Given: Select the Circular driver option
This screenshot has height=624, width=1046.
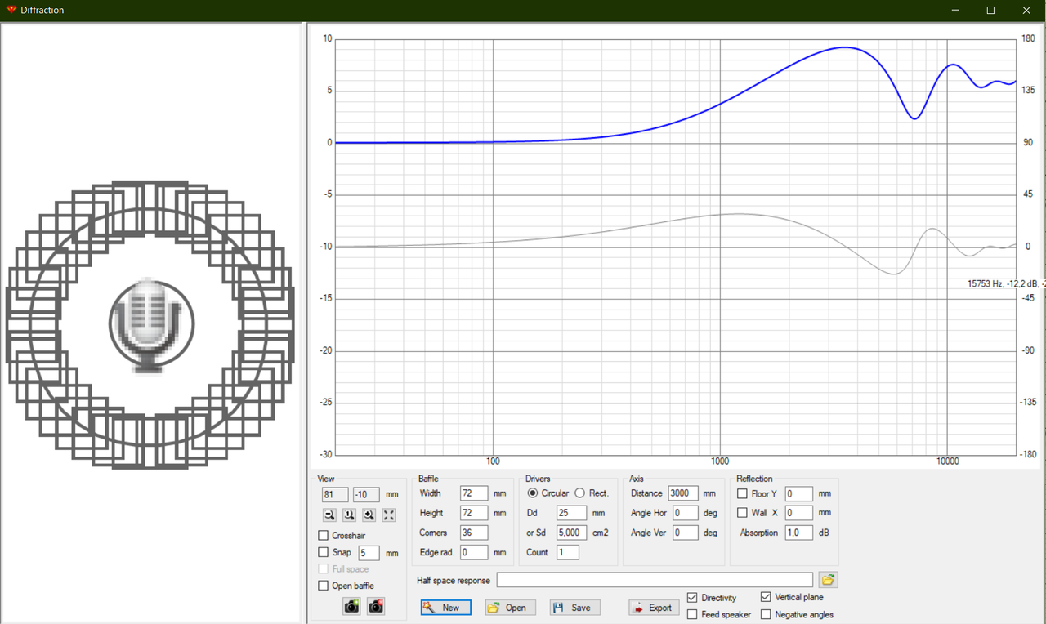Looking at the screenshot, I should (533, 493).
